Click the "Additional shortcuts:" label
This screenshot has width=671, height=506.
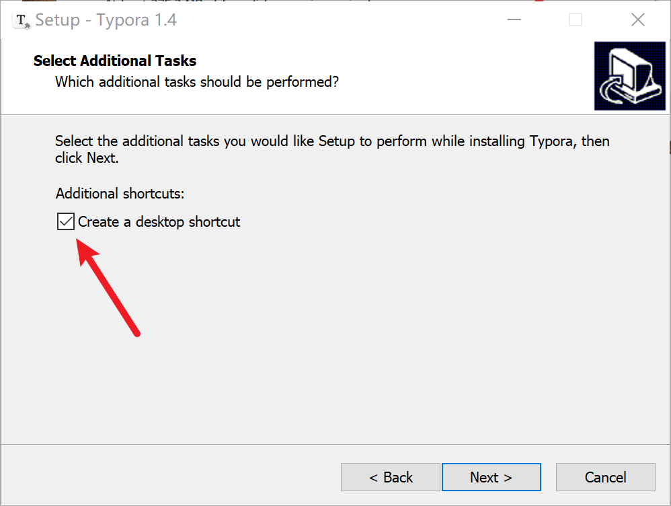(x=120, y=194)
